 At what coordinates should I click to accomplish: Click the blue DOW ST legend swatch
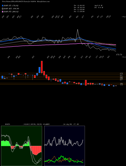[x=3, y=6]
